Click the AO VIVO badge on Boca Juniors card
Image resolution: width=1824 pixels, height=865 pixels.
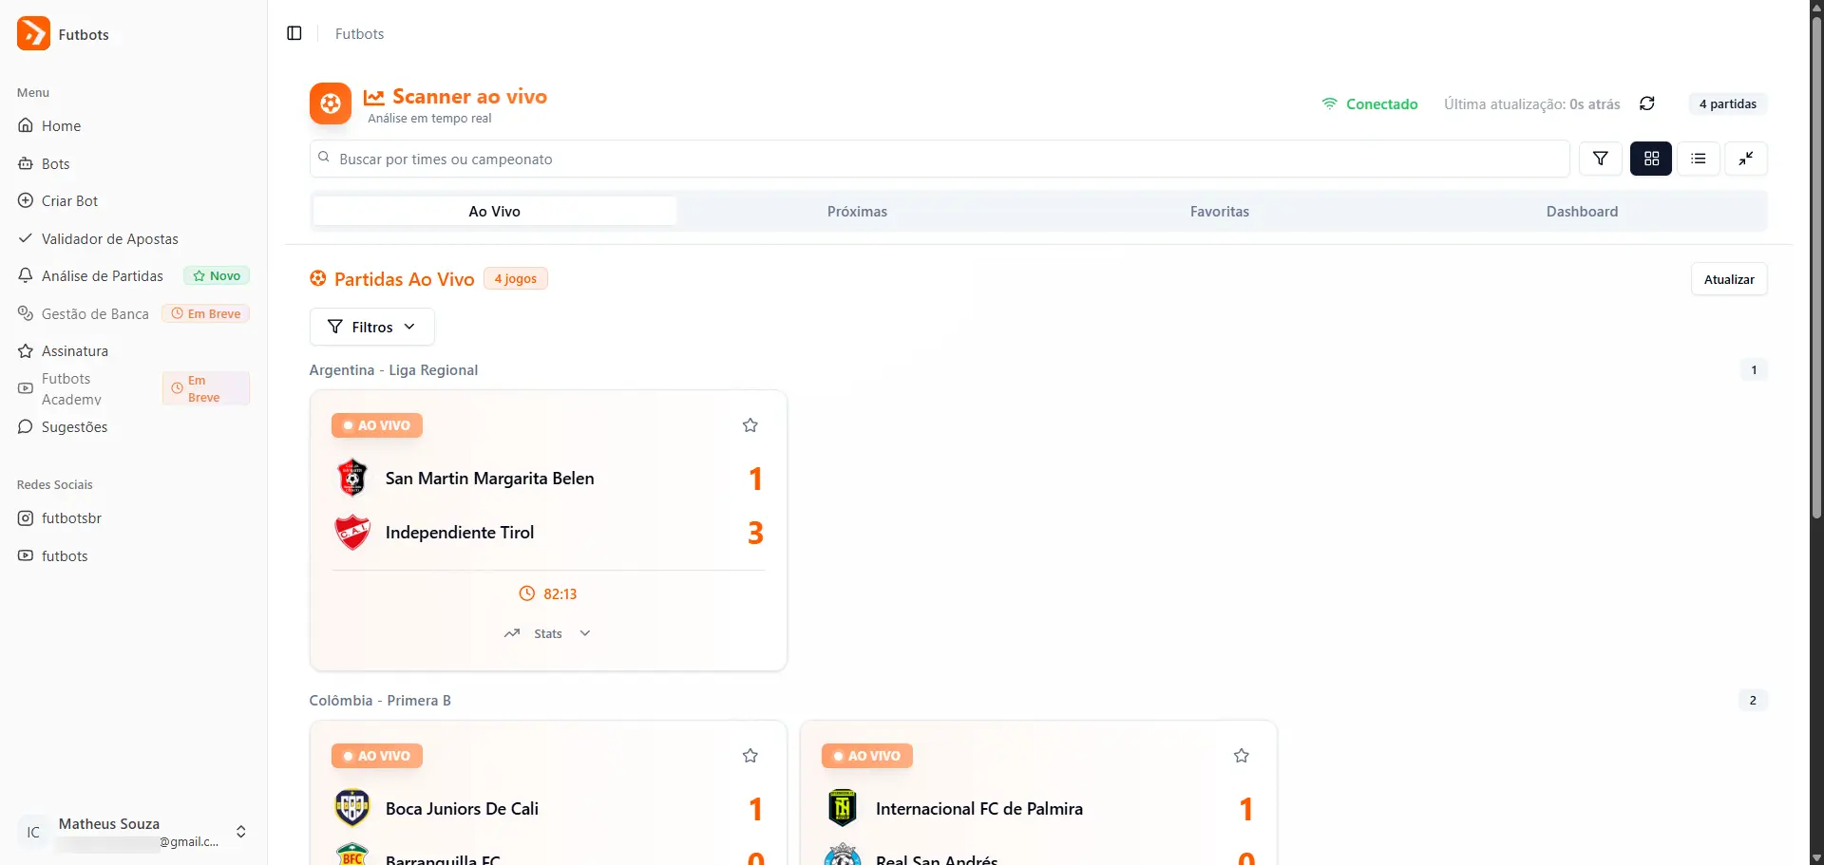[x=377, y=756]
